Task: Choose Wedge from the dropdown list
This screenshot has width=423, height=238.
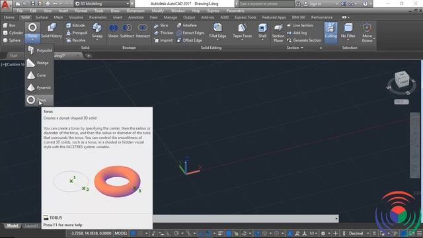Action: pyautogui.click(x=40, y=63)
